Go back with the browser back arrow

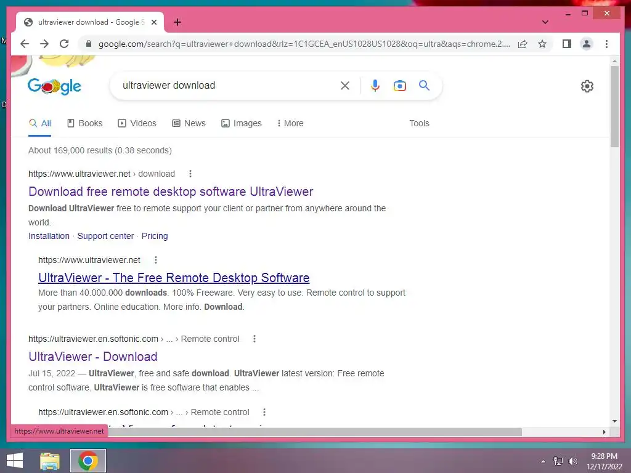tap(25, 44)
